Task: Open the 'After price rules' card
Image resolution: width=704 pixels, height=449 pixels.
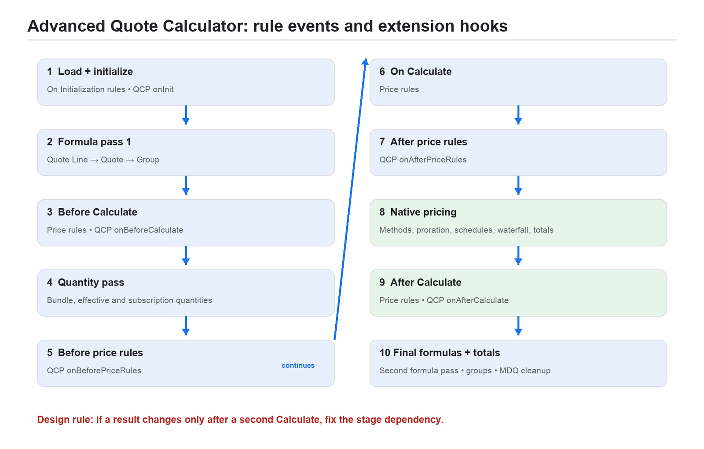Action: click(518, 152)
